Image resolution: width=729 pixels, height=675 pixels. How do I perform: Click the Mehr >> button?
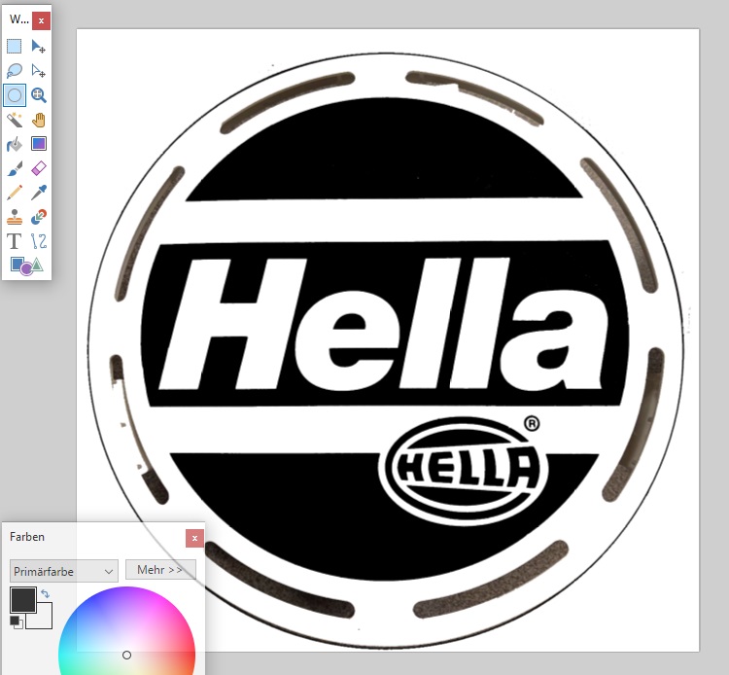pyautogui.click(x=160, y=570)
